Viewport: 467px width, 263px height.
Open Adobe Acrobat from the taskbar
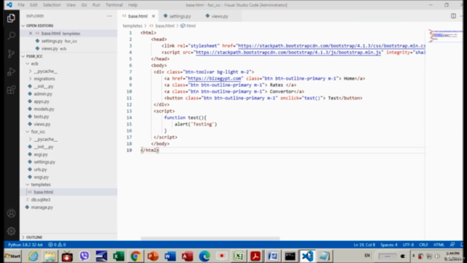[255, 256]
